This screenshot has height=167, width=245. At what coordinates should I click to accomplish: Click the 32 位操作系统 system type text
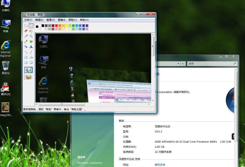coord(163,152)
